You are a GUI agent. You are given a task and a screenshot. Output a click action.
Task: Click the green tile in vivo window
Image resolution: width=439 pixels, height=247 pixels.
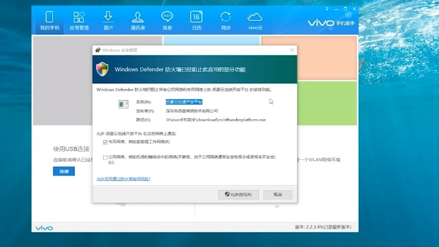tap(327, 103)
